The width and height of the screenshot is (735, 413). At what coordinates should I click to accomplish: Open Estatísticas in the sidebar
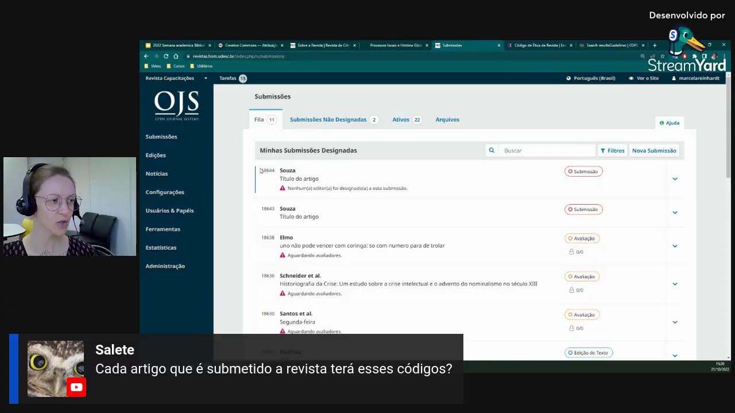point(161,247)
